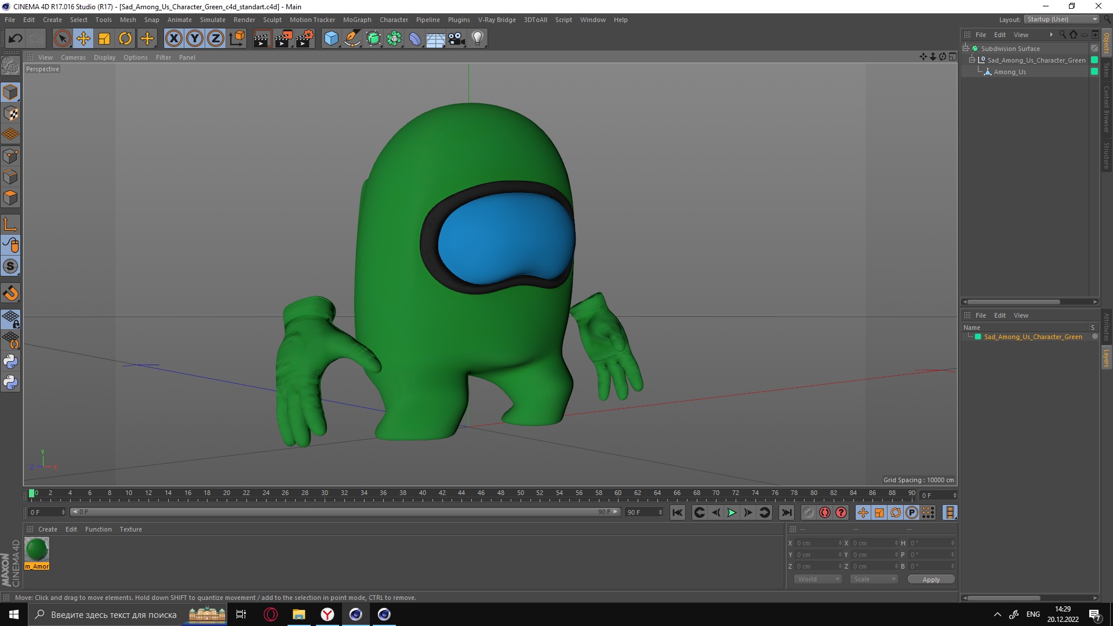Click the Apply button

(931, 580)
